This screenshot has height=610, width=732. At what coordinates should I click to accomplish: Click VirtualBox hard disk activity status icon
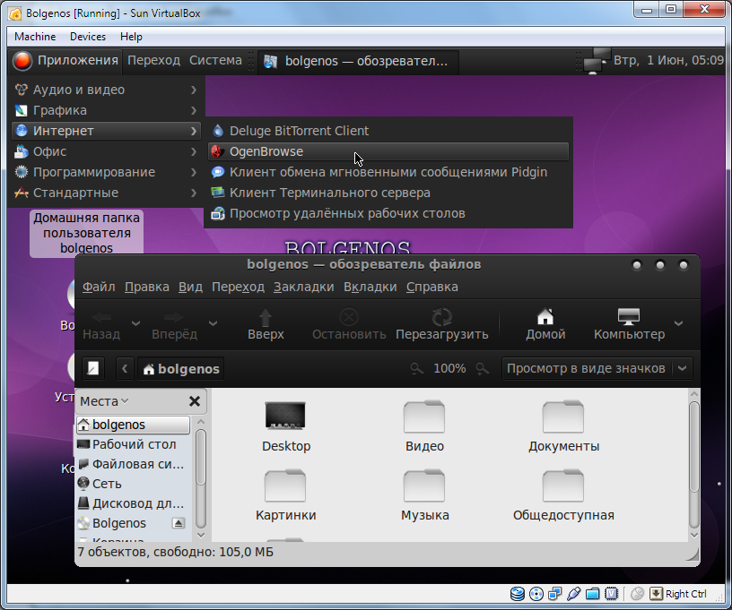click(518, 594)
